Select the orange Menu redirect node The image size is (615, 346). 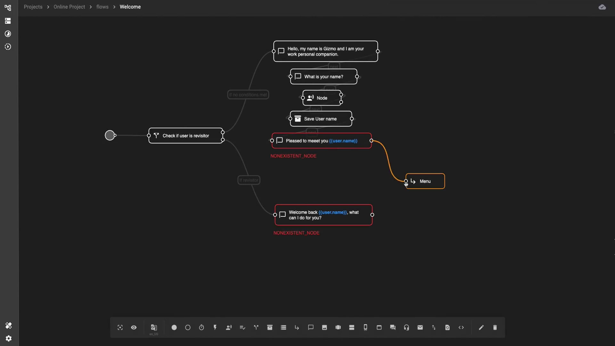425,181
